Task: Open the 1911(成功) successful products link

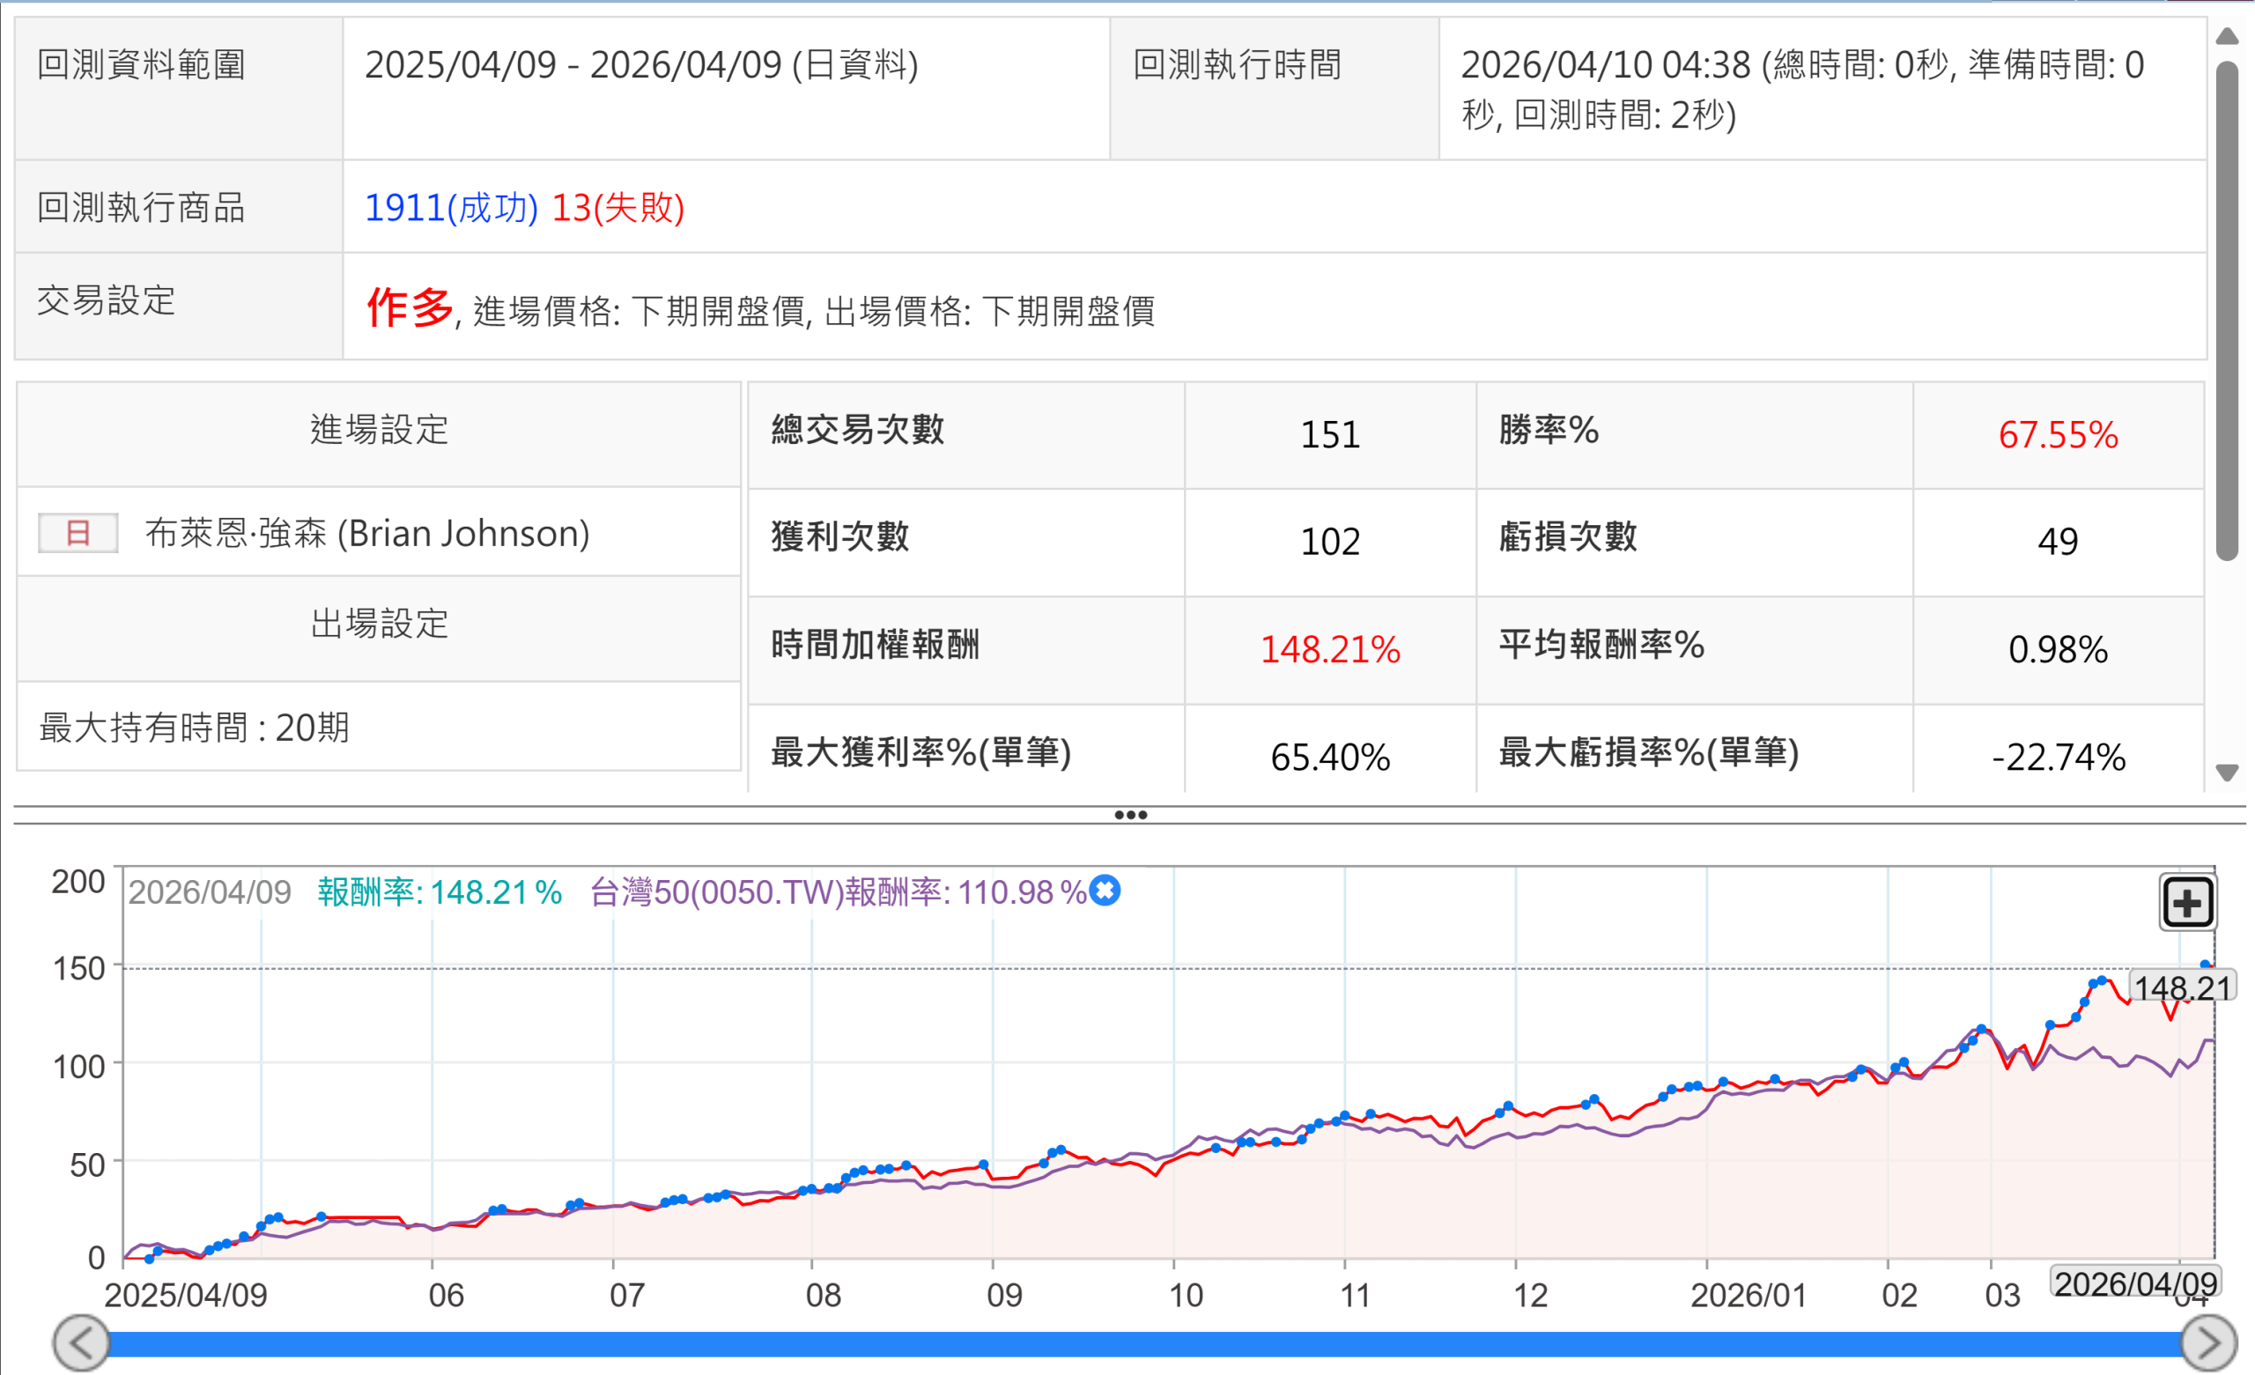Action: (450, 208)
